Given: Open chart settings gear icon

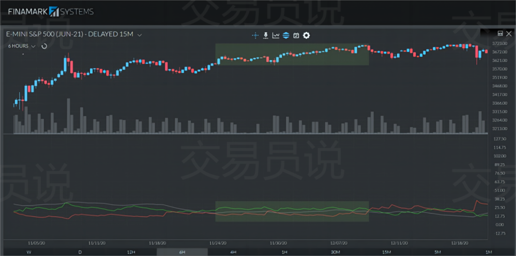Looking at the screenshot, I should (306, 35).
